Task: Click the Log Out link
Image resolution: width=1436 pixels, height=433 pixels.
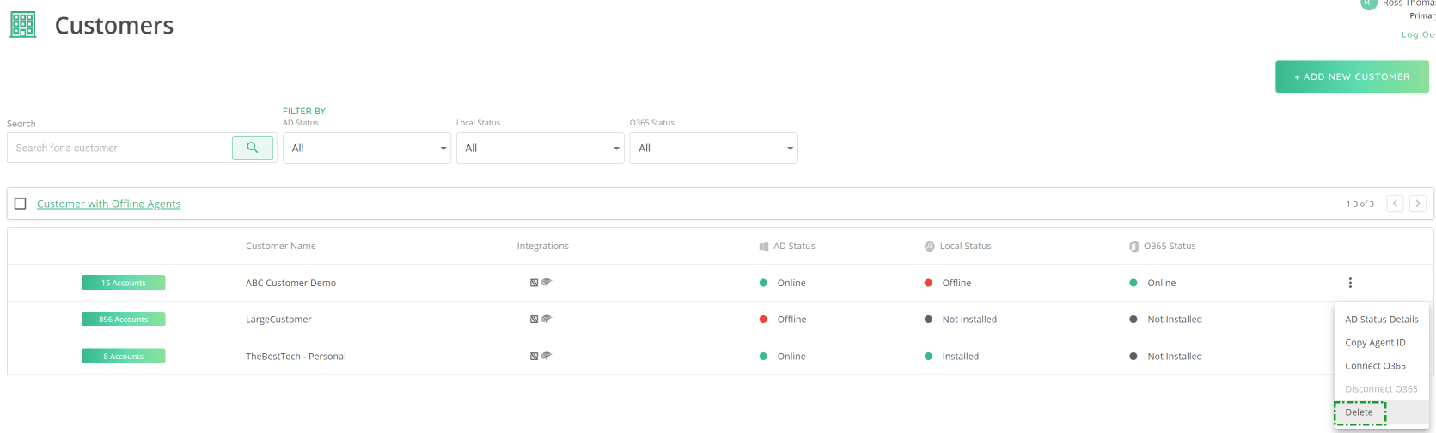Action: (x=1418, y=34)
